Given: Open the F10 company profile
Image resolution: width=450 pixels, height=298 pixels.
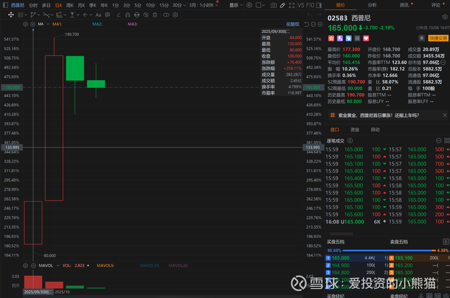Looking at the screenshot, I should point(310,5).
